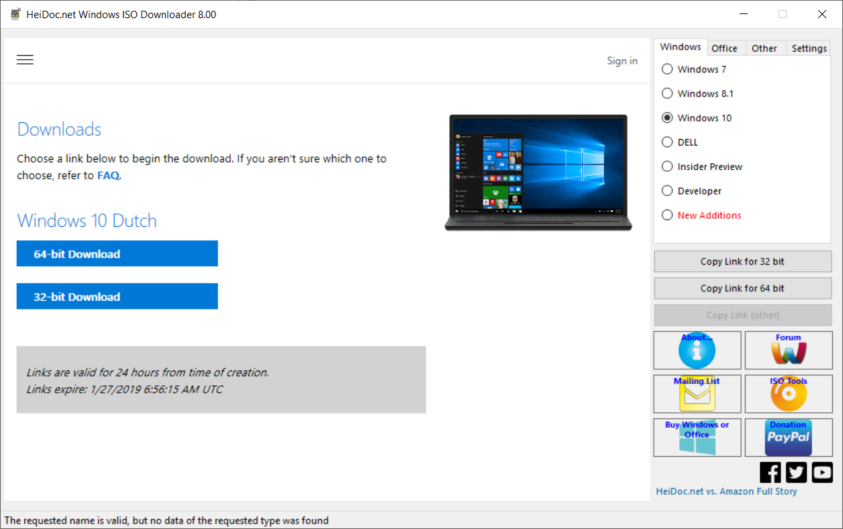
Task: Open the Facebook icon
Action: pos(771,472)
